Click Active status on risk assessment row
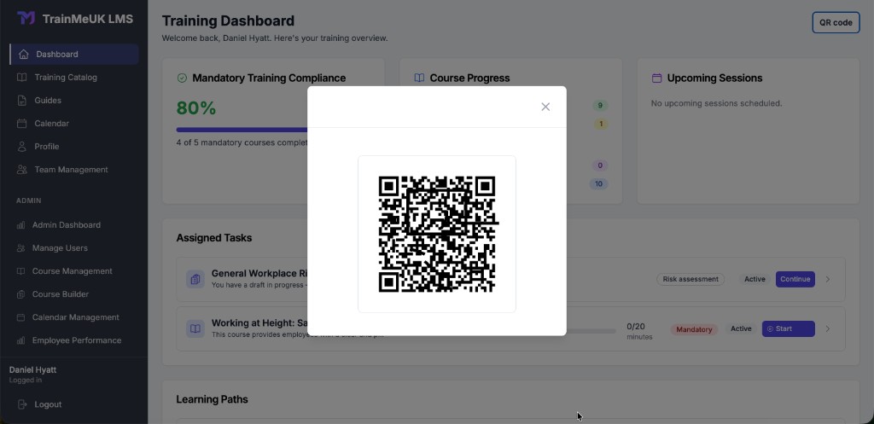The height and width of the screenshot is (424, 874). pyautogui.click(x=755, y=279)
